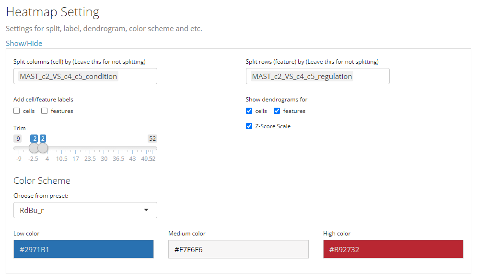The height and width of the screenshot is (280, 477).
Task: Click the Trim slider track at 10.5
Action: click(61, 148)
